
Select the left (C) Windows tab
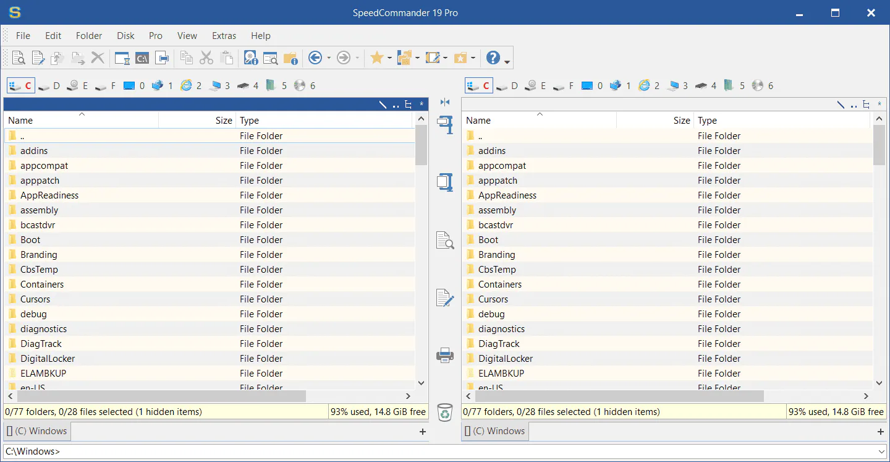point(37,431)
